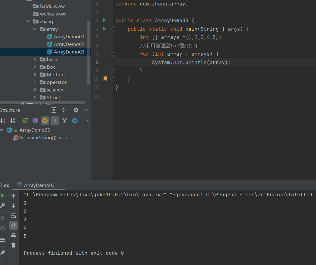Restore layout icon in Run panel
Image resolution: width=316 pixels, height=265 pixels.
[x=2, y=240]
